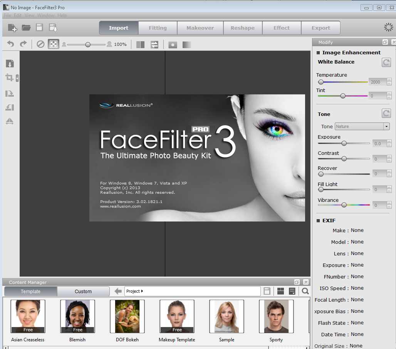Image resolution: width=396 pixels, height=349 pixels.
Task: Select the Asian Creaseless template thumbnail
Action: click(28, 316)
